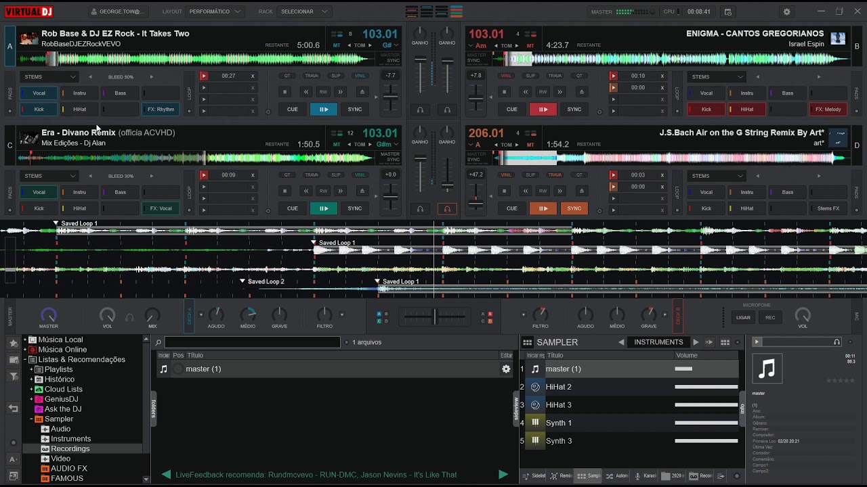Screen dimensions: 867x487
Task: Switch to Automix sideview tab
Action: tap(616, 476)
